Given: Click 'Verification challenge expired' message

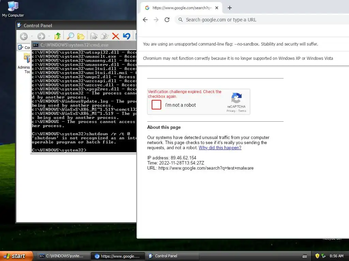Looking at the screenshot, I should 184,94.
